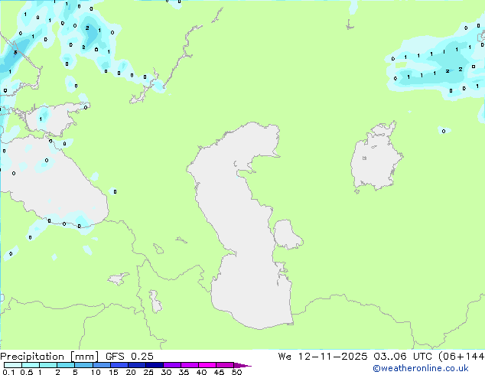Select the '20' legend scale label

click(x=131, y=372)
